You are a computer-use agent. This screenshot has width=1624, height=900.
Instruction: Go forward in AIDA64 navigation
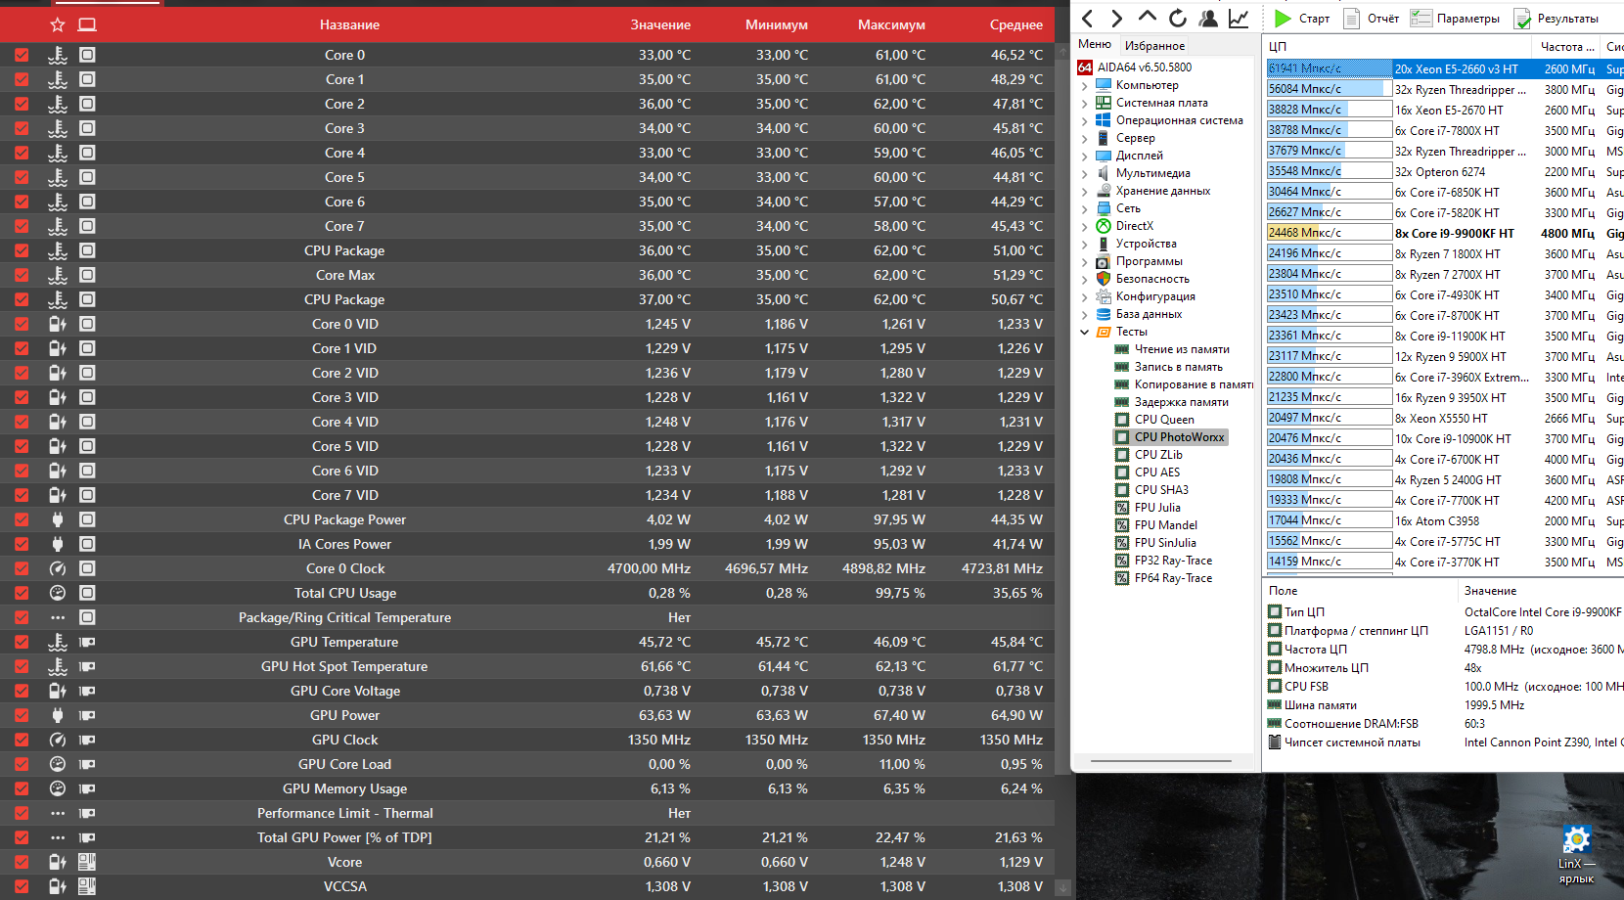click(1117, 18)
